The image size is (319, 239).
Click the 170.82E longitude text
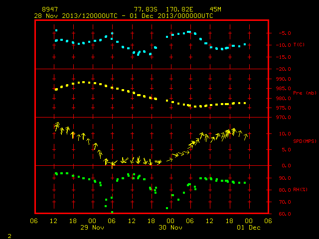[179, 9]
